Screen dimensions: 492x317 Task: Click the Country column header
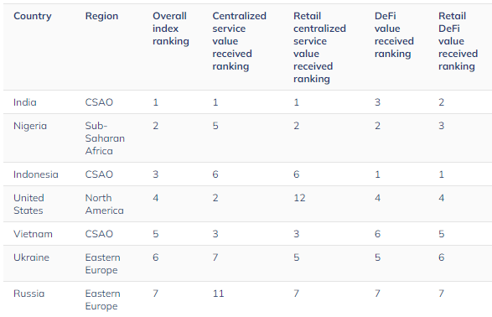(33, 16)
